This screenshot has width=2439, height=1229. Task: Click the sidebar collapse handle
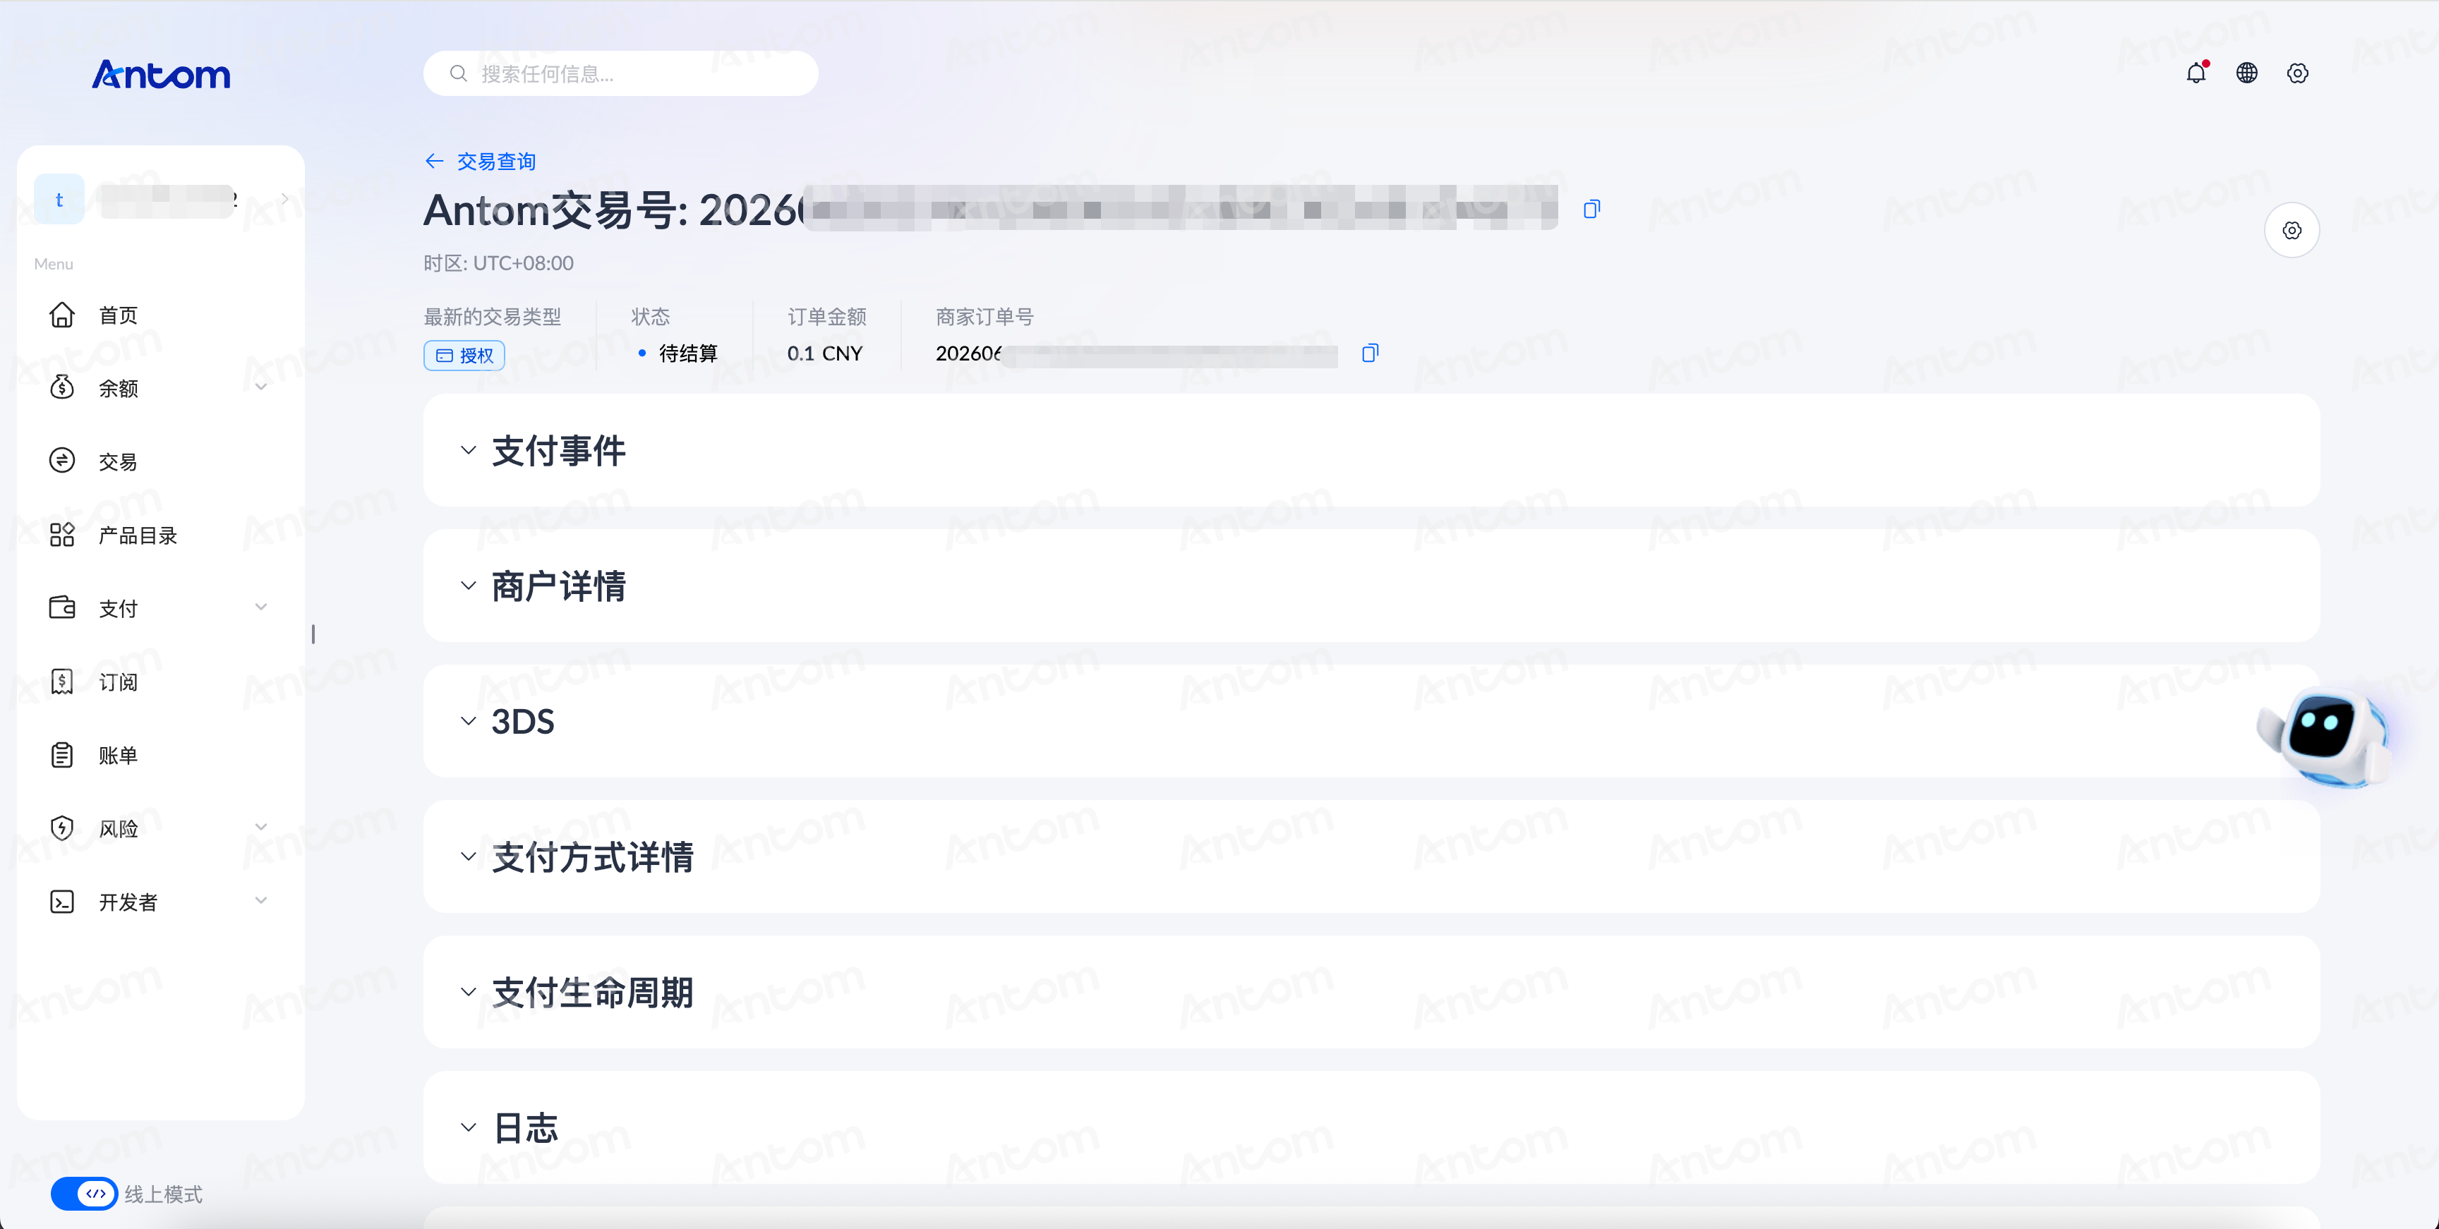pos(313,634)
